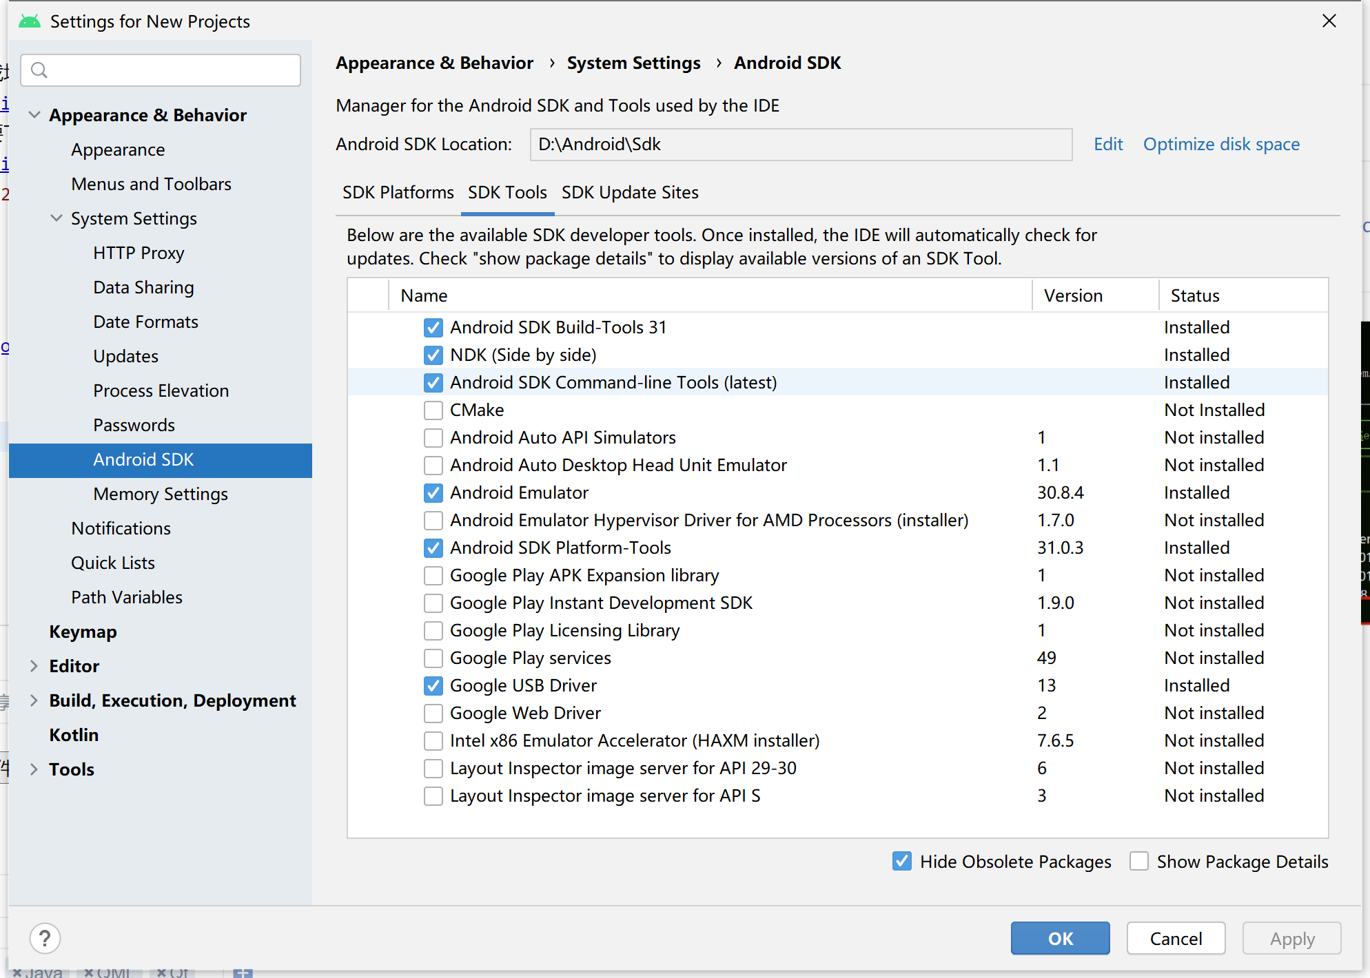The height and width of the screenshot is (978, 1370).
Task: Check Android Auto API Simulators
Action: click(x=433, y=437)
